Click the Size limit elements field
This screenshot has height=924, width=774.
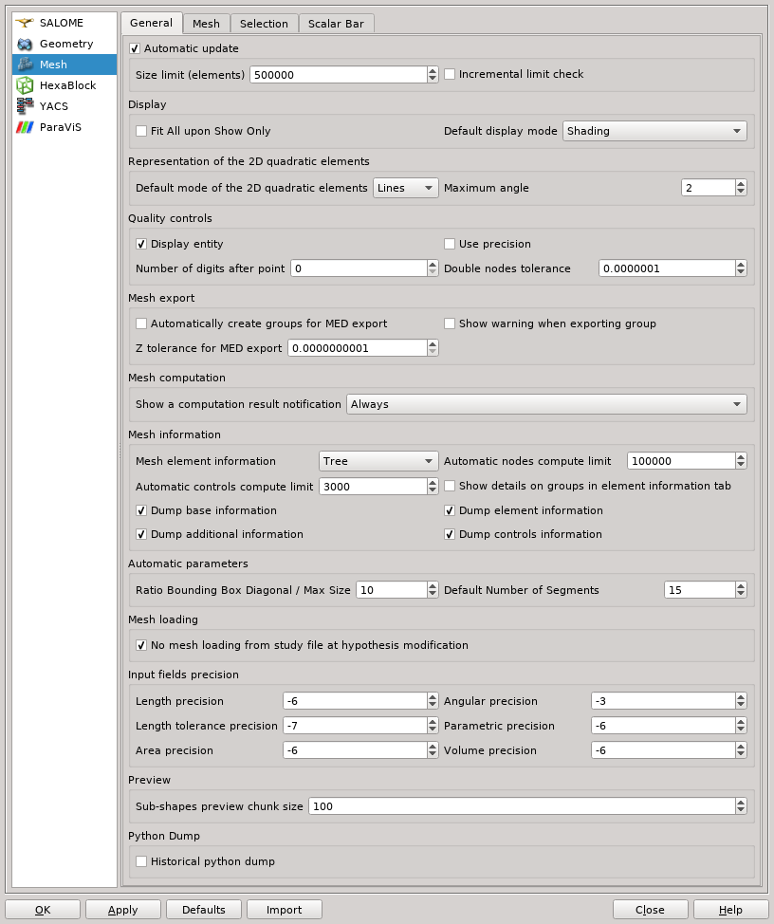pyautogui.click(x=338, y=75)
